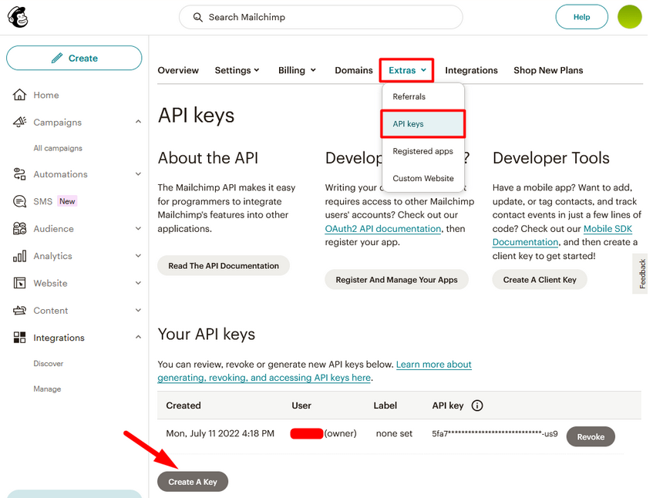Select API keys from Extras menu

coord(423,123)
